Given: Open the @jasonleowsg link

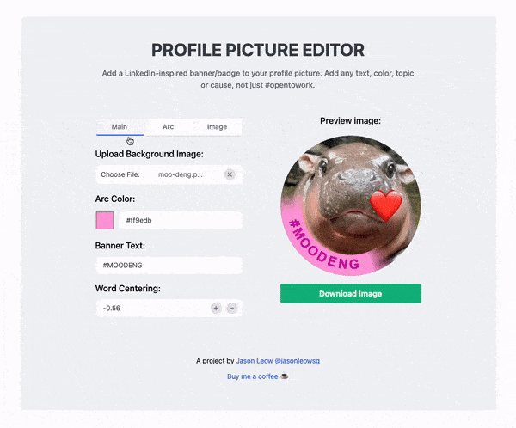Looking at the screenshot, I should [298, 361].
